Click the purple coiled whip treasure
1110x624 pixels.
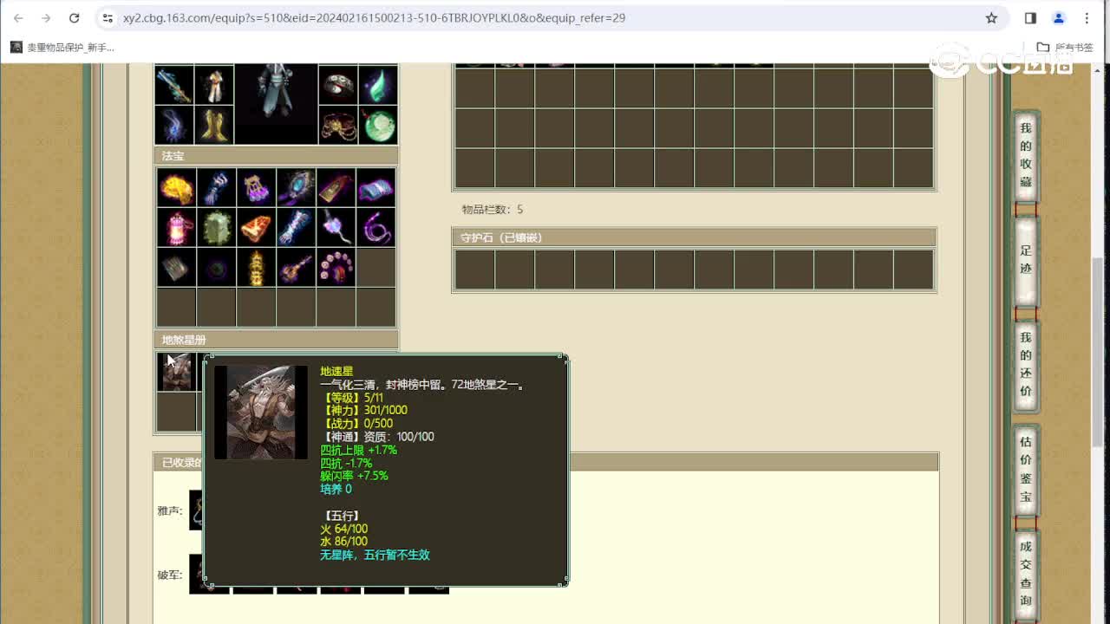(375, 227)
